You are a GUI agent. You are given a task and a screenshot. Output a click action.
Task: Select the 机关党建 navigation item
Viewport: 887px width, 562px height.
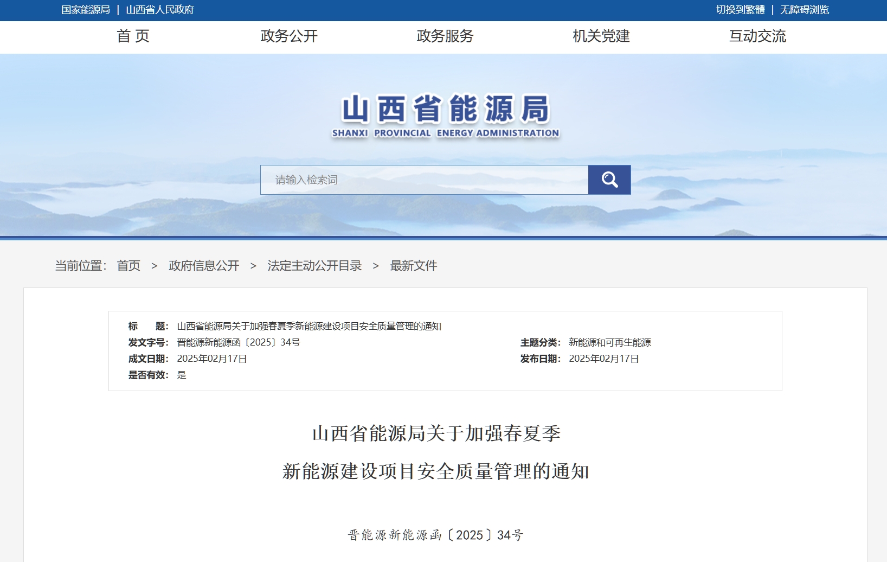click(601, 36)
